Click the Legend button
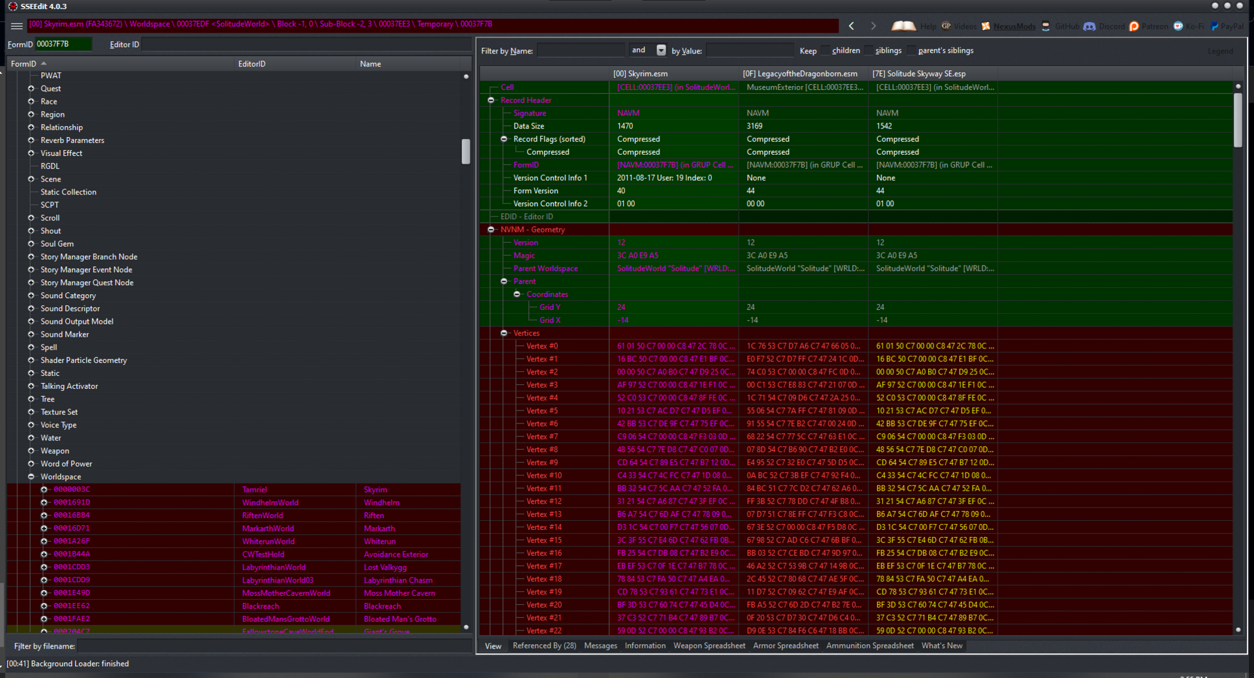Image resolution: width=1254 pixels, height=678 pixels. coord(1220,51)
